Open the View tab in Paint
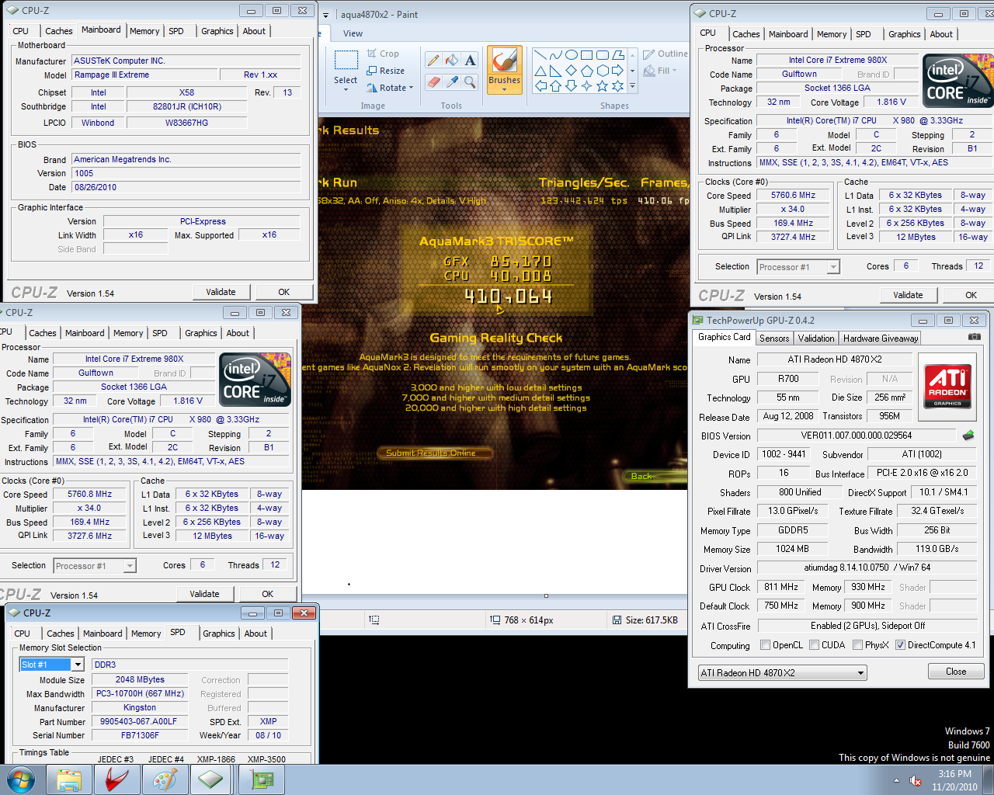Screen dimensions: 994x795 pos(353,33)
